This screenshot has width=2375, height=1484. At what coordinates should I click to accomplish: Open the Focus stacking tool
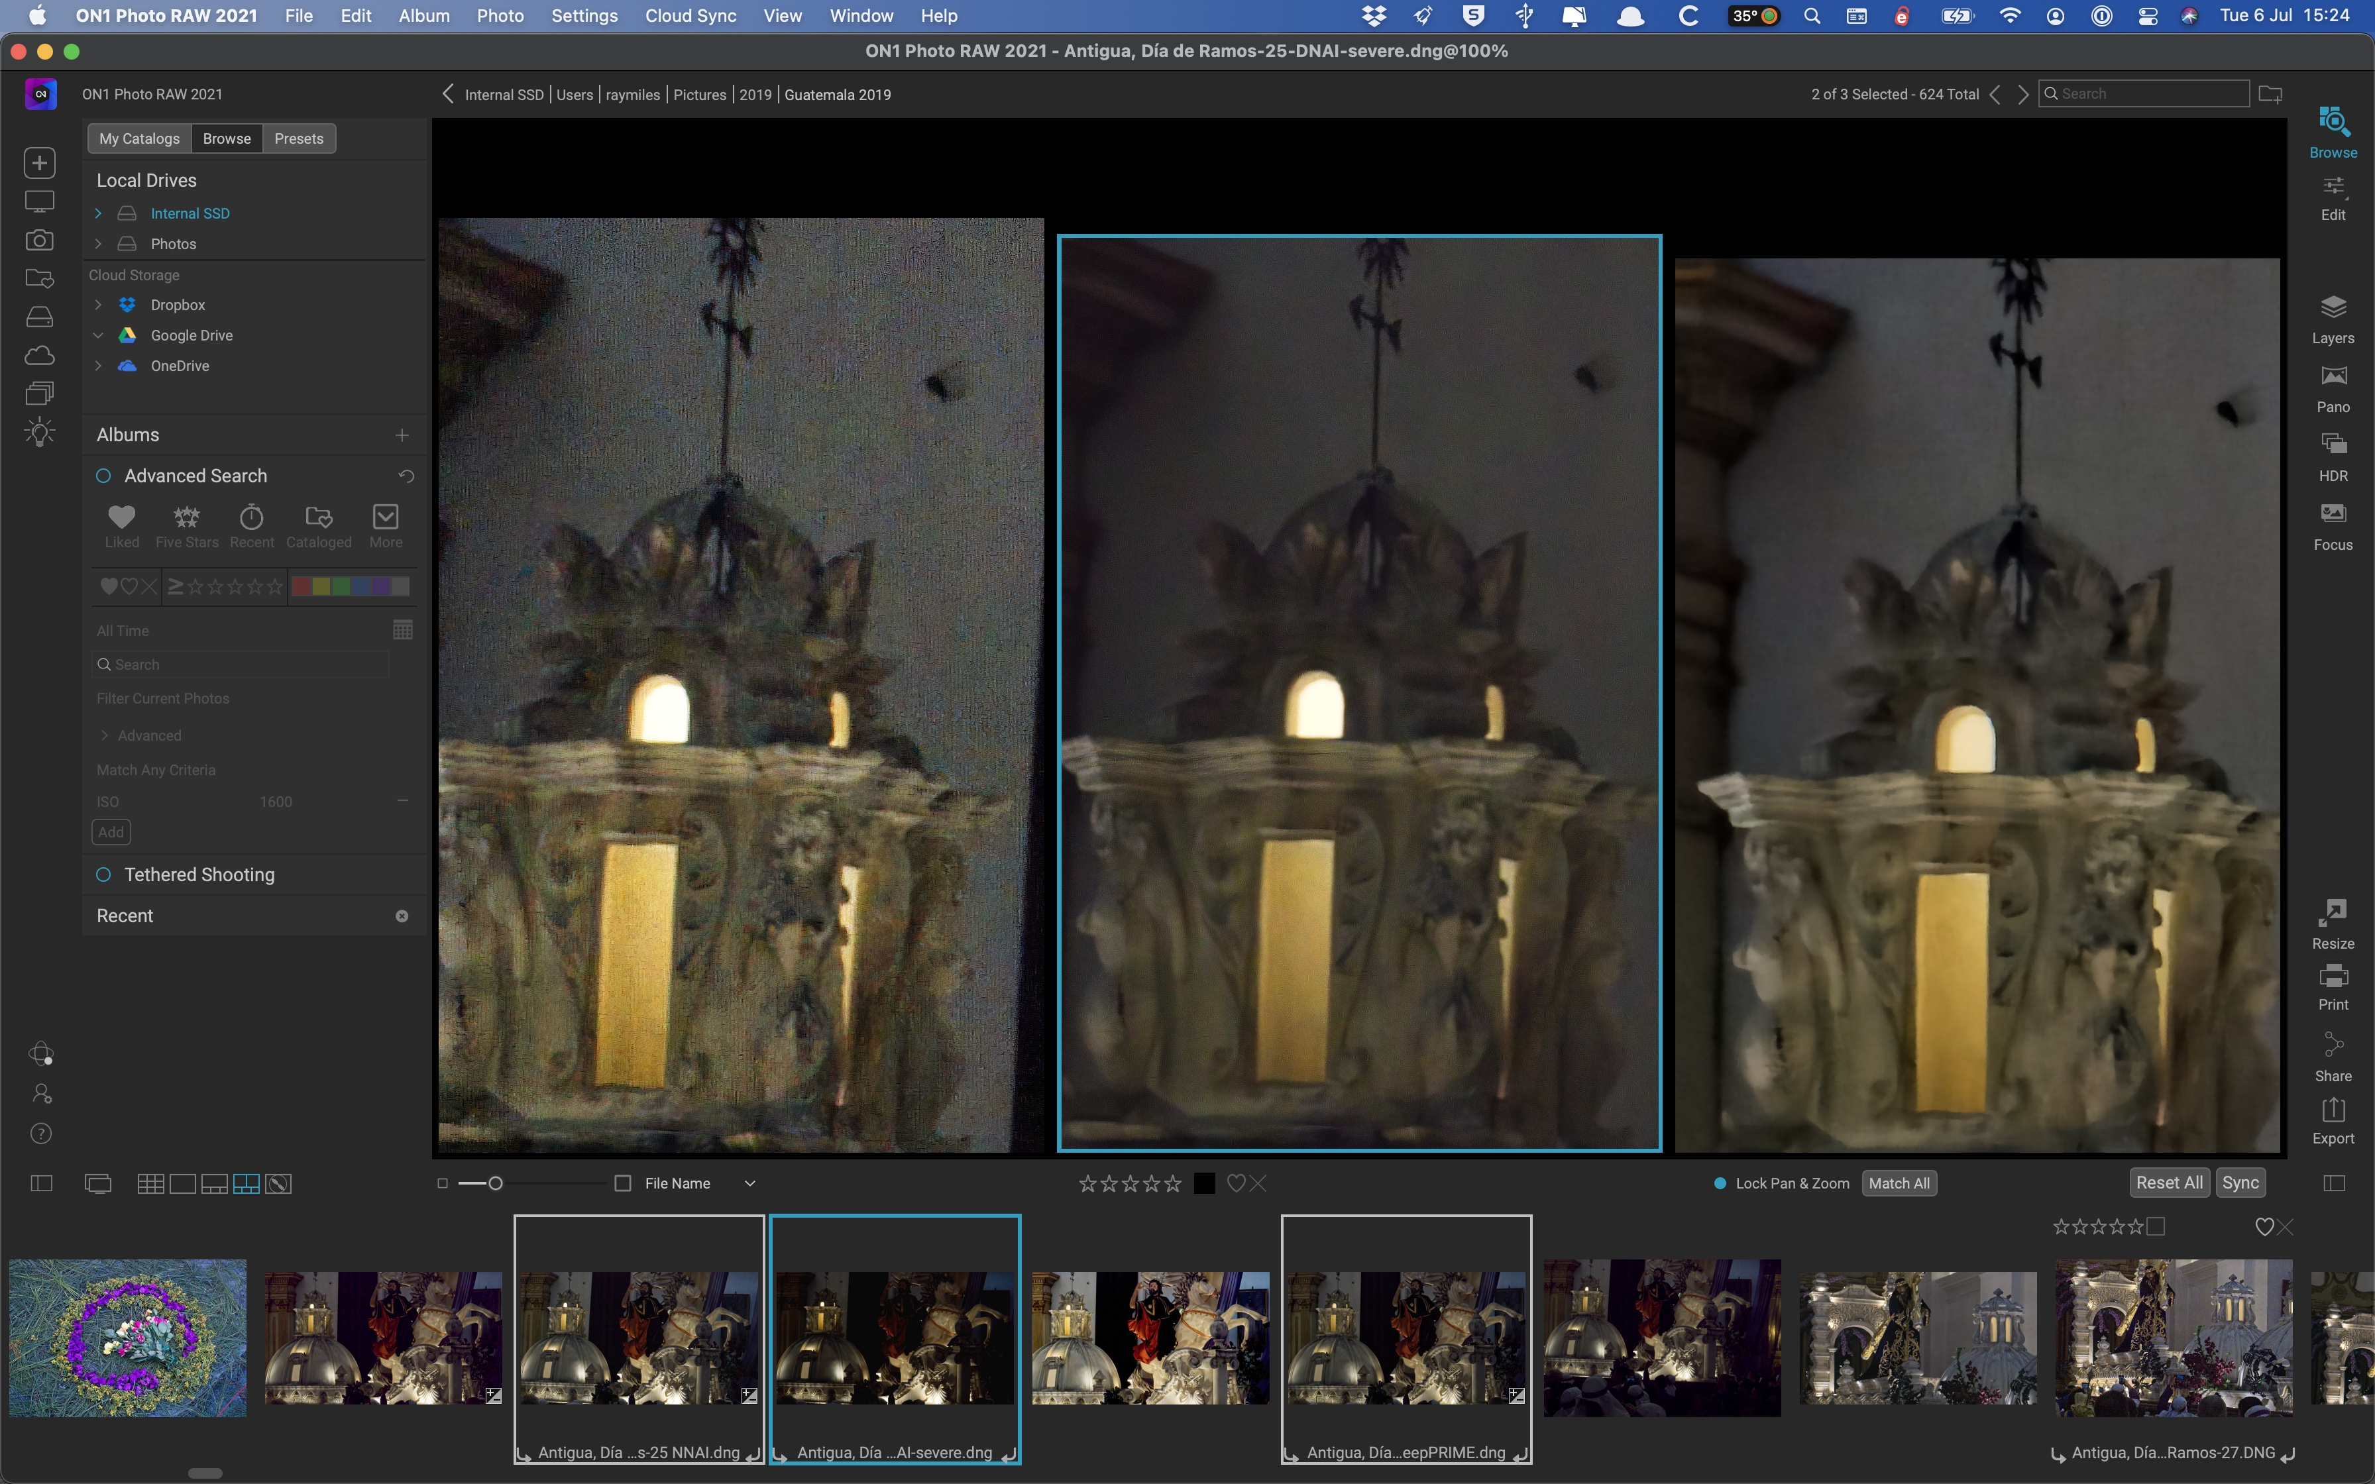pos(2333,525)
